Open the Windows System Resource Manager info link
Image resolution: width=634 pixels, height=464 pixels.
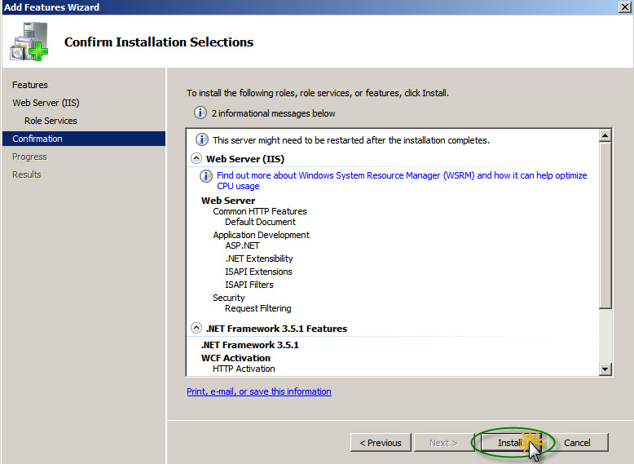pos(402,180)
